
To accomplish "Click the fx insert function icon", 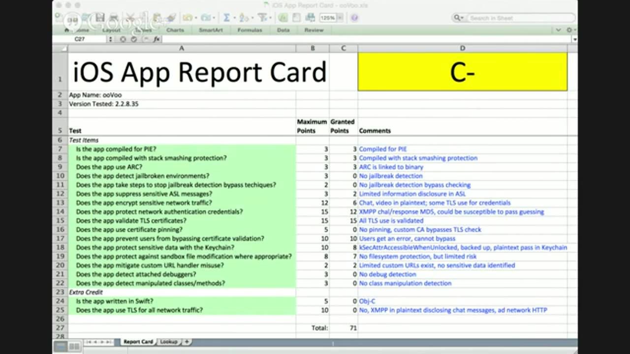I will [x=157, y=39].
